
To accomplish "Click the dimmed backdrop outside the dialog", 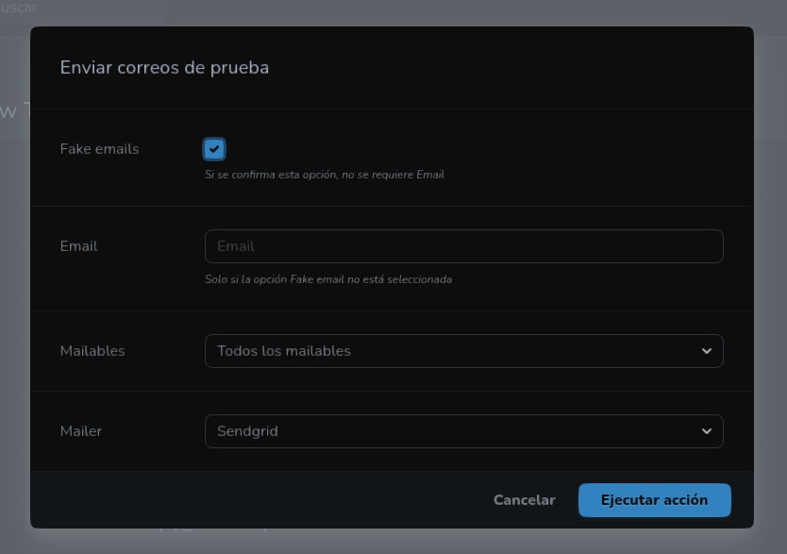I will pos(770,283).
